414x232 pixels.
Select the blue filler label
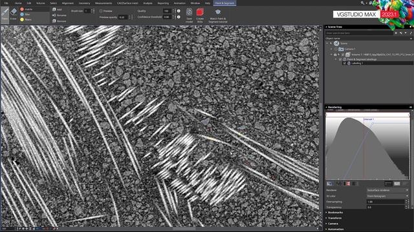34,14
